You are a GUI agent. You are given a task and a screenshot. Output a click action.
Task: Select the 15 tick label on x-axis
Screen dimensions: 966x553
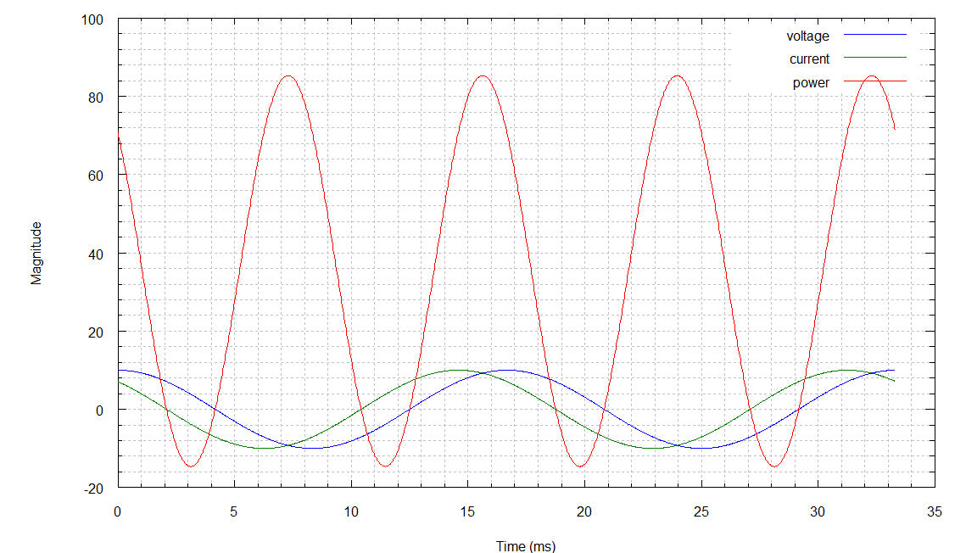[x=467, y=512]
